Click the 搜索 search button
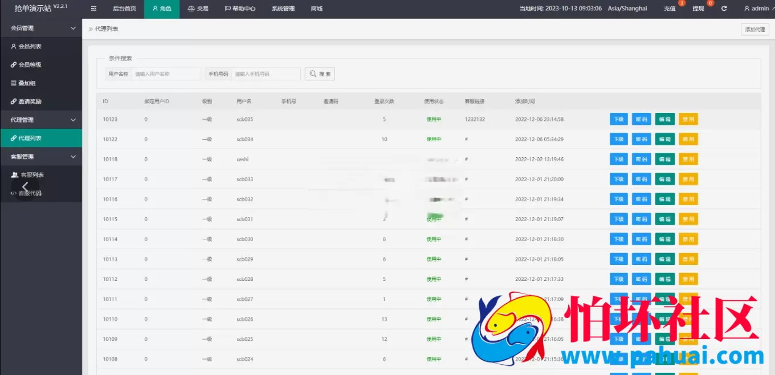This screenshot has width=775, height=375. pyautogui.click(x=320, y=74)
